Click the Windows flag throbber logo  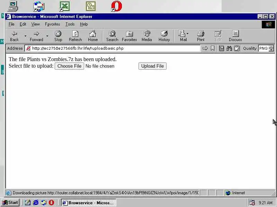point(268,24)
